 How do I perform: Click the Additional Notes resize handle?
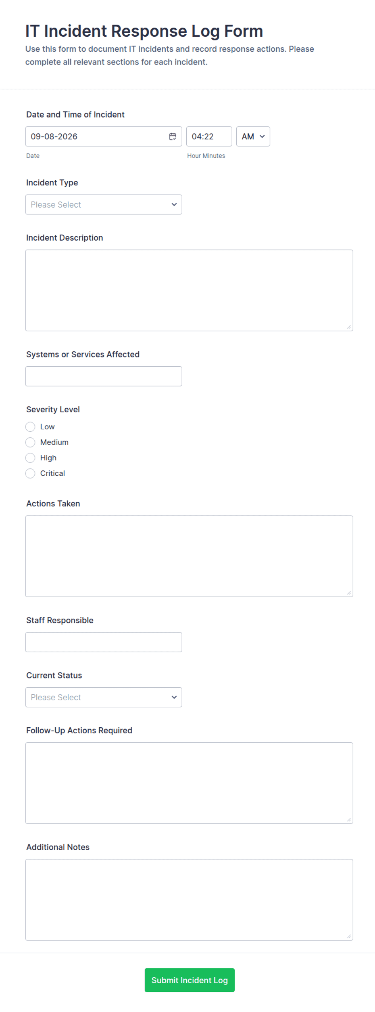coord(349,936)
